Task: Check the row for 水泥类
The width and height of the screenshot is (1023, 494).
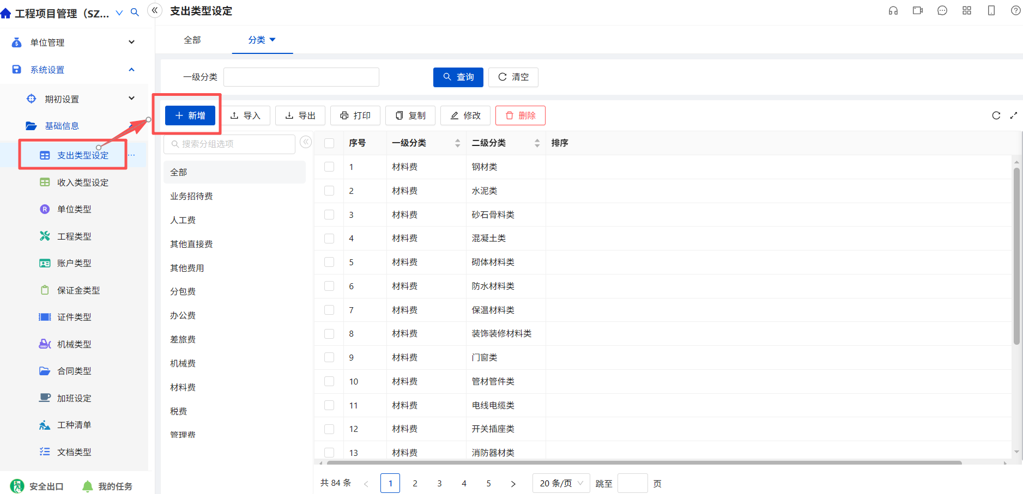Action: coord(329,191)
